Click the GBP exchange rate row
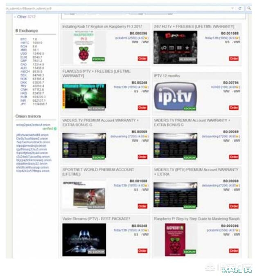257x276 pixels. [31, 61]
